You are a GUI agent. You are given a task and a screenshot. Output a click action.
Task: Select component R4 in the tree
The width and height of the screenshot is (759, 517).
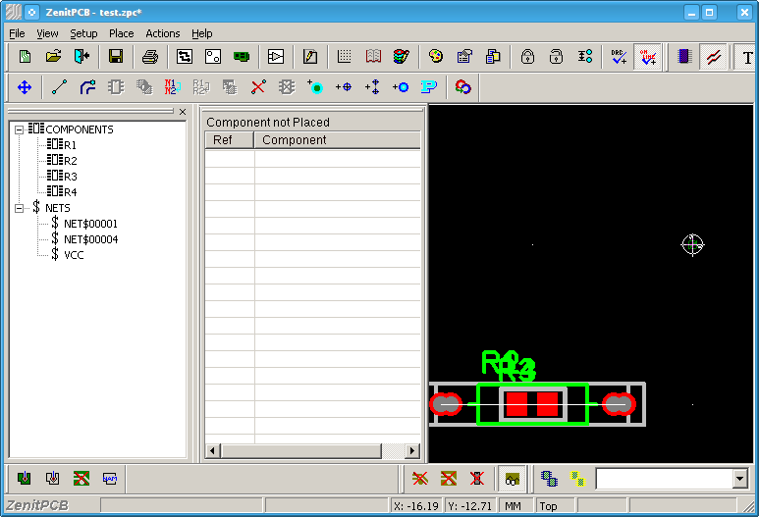[70, 192]
